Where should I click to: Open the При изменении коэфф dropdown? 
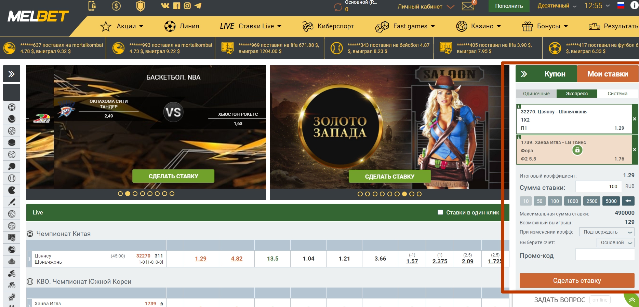607,232
